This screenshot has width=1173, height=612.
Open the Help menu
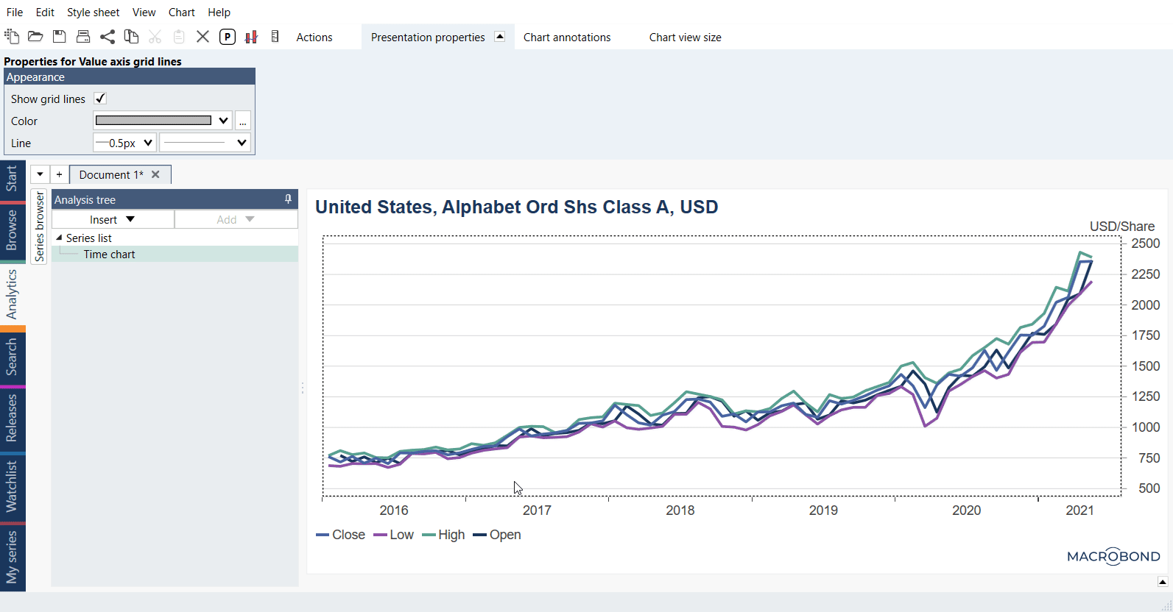219,12
